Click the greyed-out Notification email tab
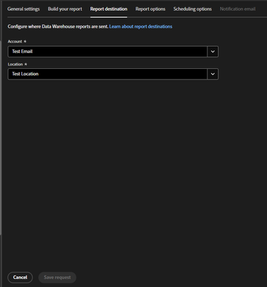Image resolution: width=267 pixels, height=287 pixels. 238,9
